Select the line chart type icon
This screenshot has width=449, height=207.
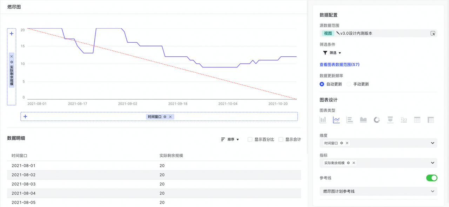pyautogui.click(x=336, y=120)
